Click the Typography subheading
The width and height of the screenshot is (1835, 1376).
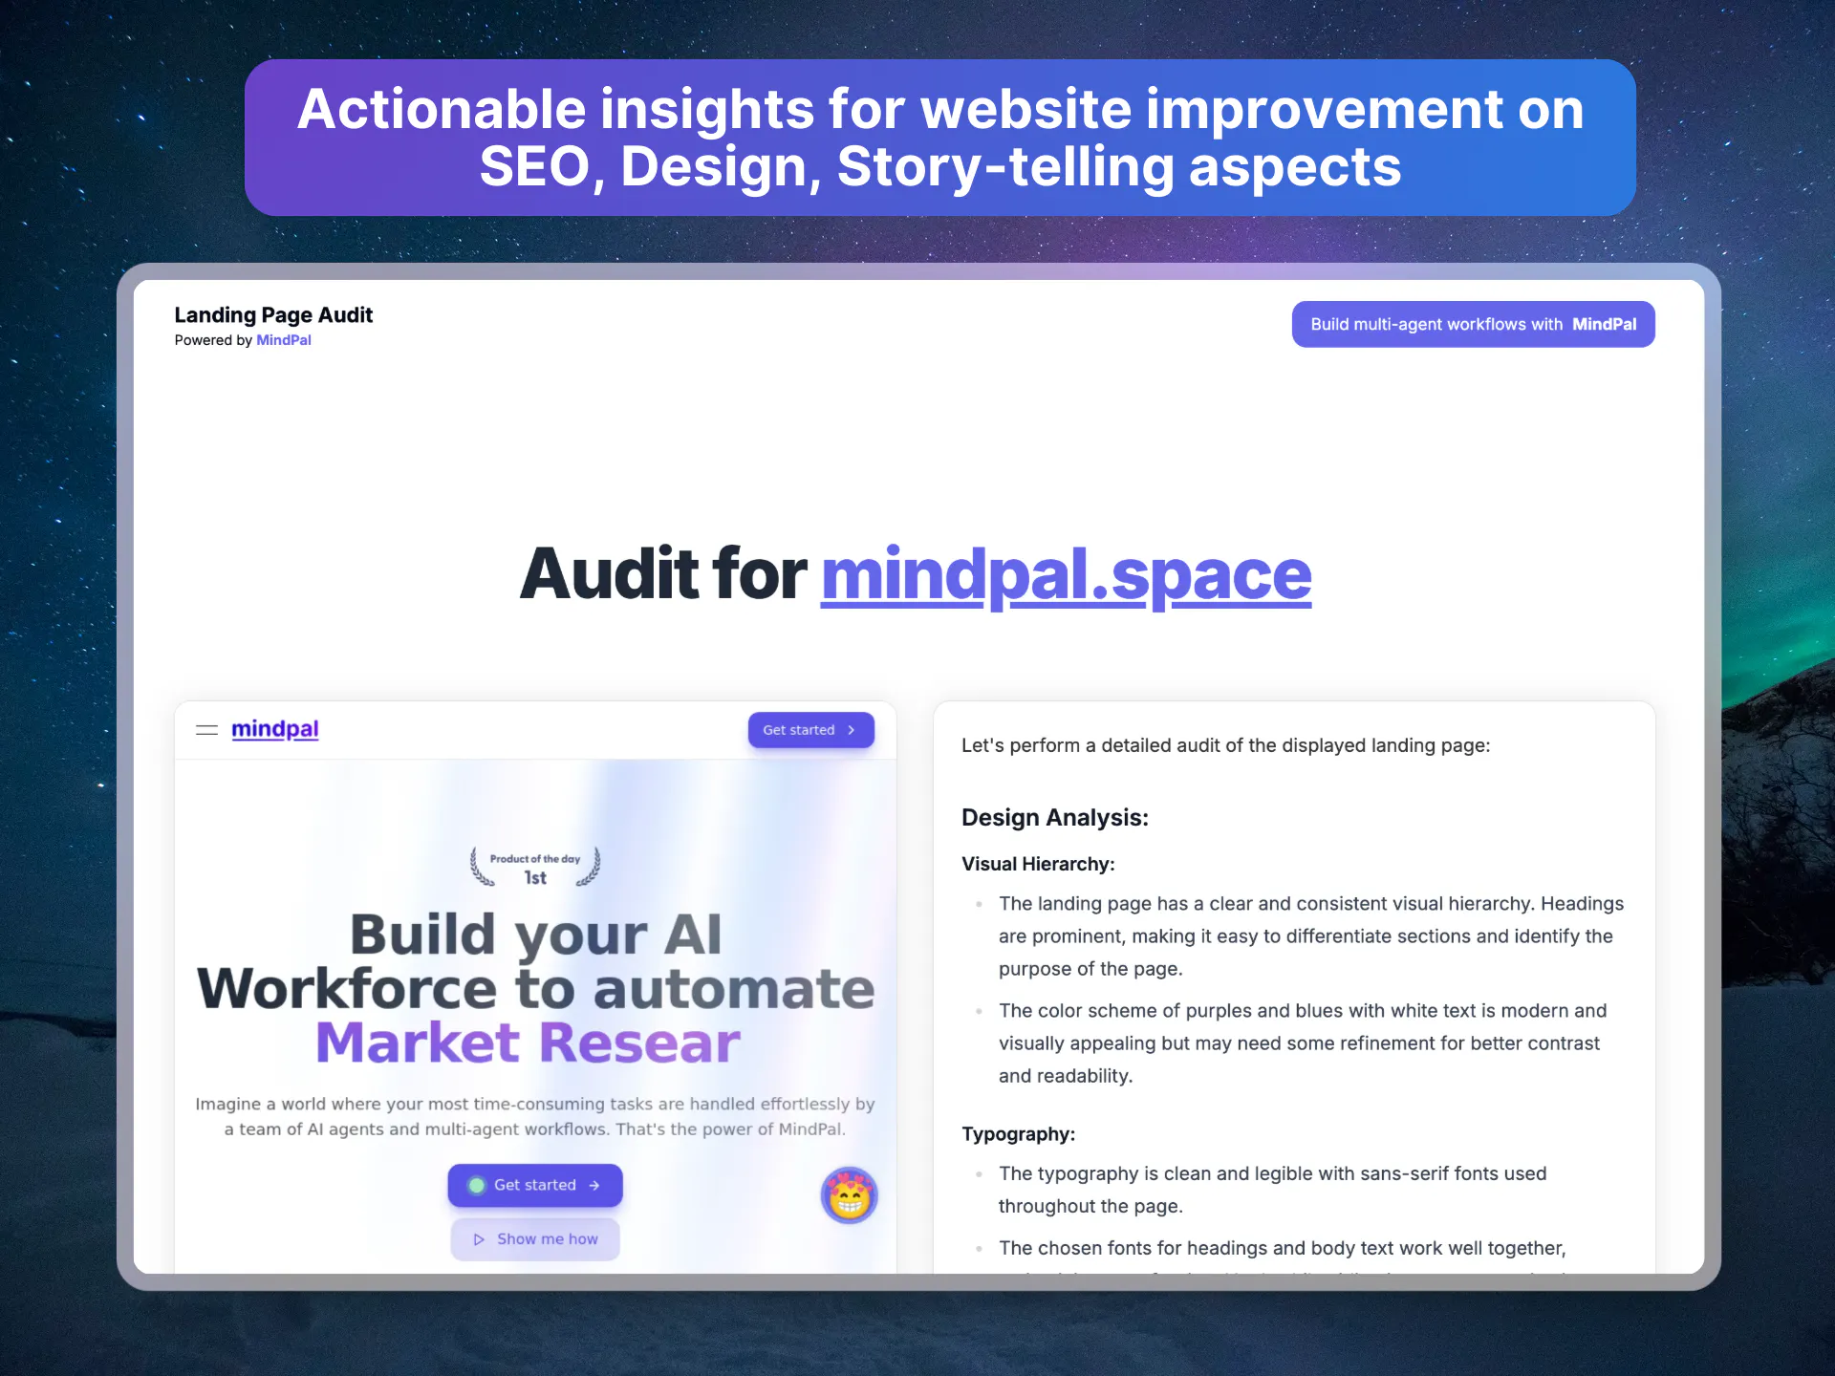(x=1018, y=1134)
